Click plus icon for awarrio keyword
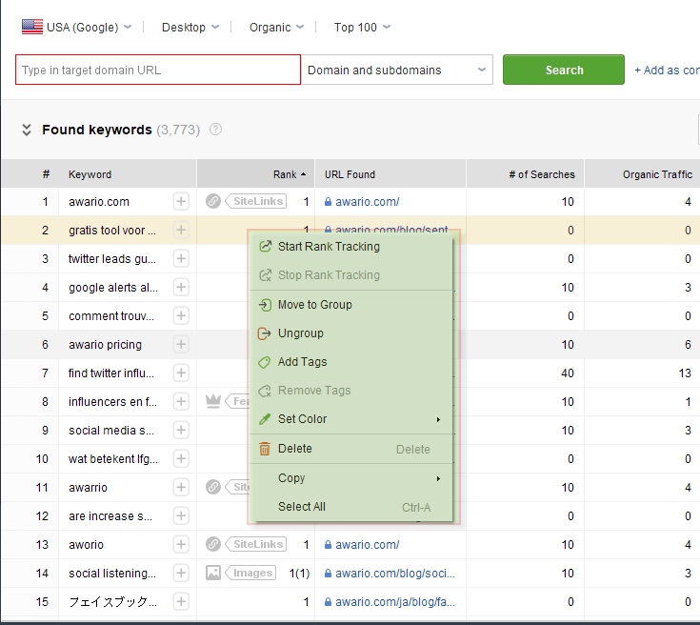 [x=181, y=488]
